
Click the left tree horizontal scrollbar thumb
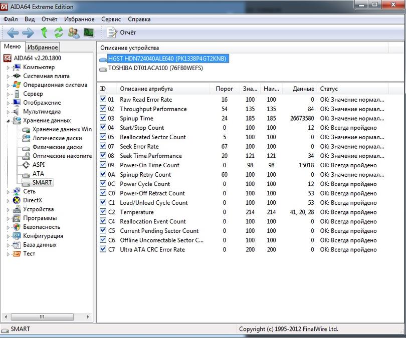coord(42,317)
